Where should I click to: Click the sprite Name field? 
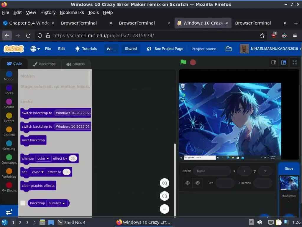(x=212, y=171)
